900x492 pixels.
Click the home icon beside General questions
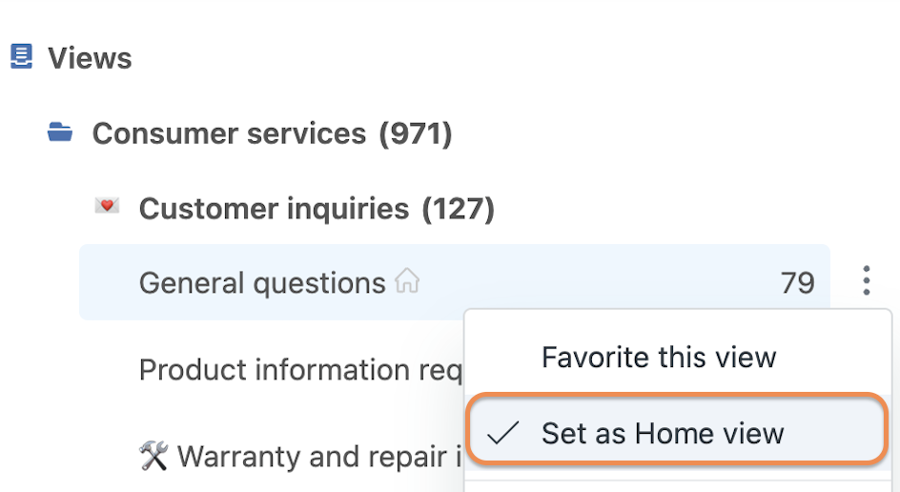click(408, 282)
